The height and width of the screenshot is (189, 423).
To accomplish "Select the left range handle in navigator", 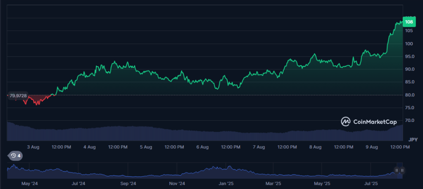I will point(397,170).
